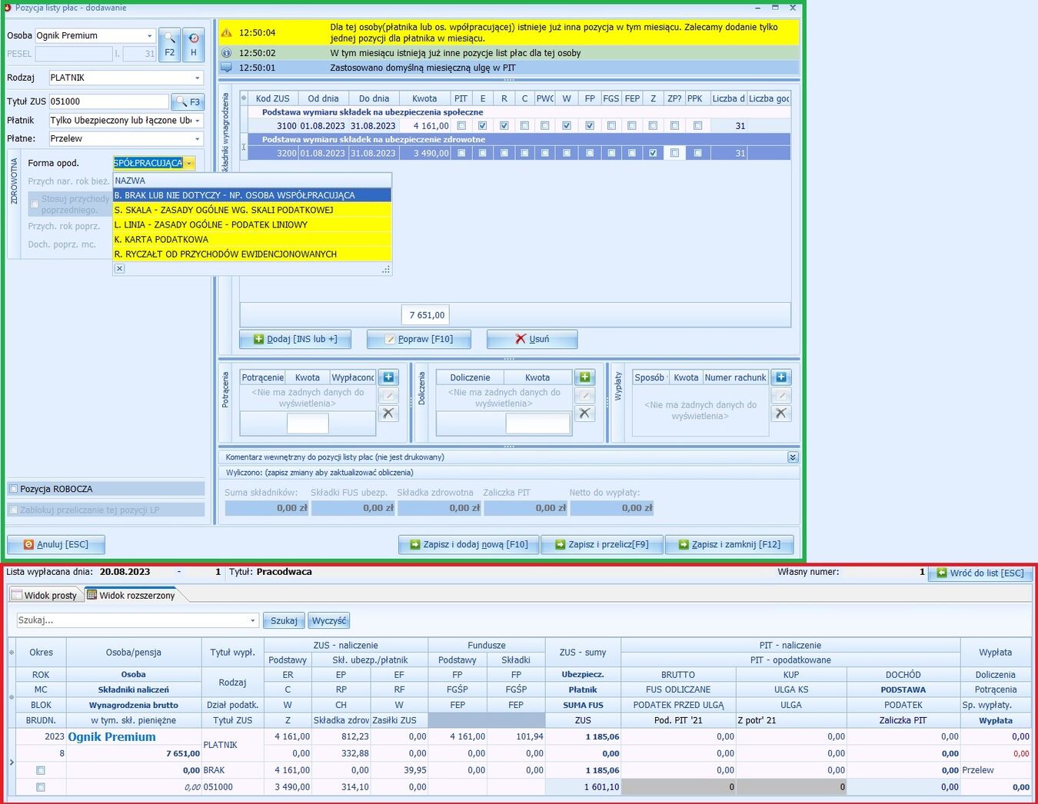Select B. BRAK LUB NIE DOTYCZY option
The image size is (1038, 804).
pos(252,195)
